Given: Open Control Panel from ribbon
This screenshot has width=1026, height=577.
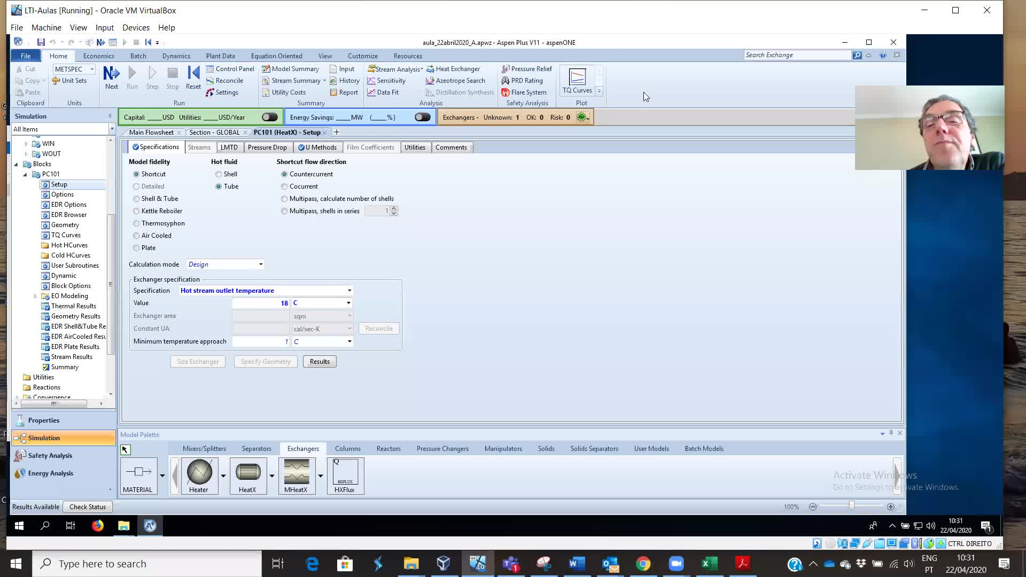Looking at the screenshot, I should coord(230,69).
